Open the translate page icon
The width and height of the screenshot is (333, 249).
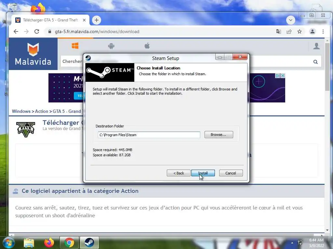coord(278,31)
